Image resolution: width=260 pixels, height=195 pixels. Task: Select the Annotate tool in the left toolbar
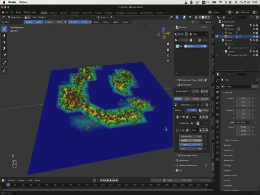[x=4, y=71]
